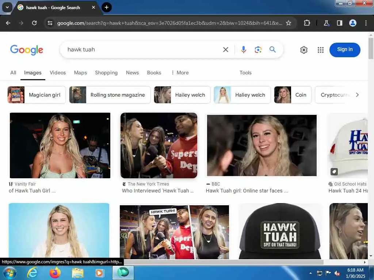
Task: Open the volume mute speaker icon
Action: [337, 273]
